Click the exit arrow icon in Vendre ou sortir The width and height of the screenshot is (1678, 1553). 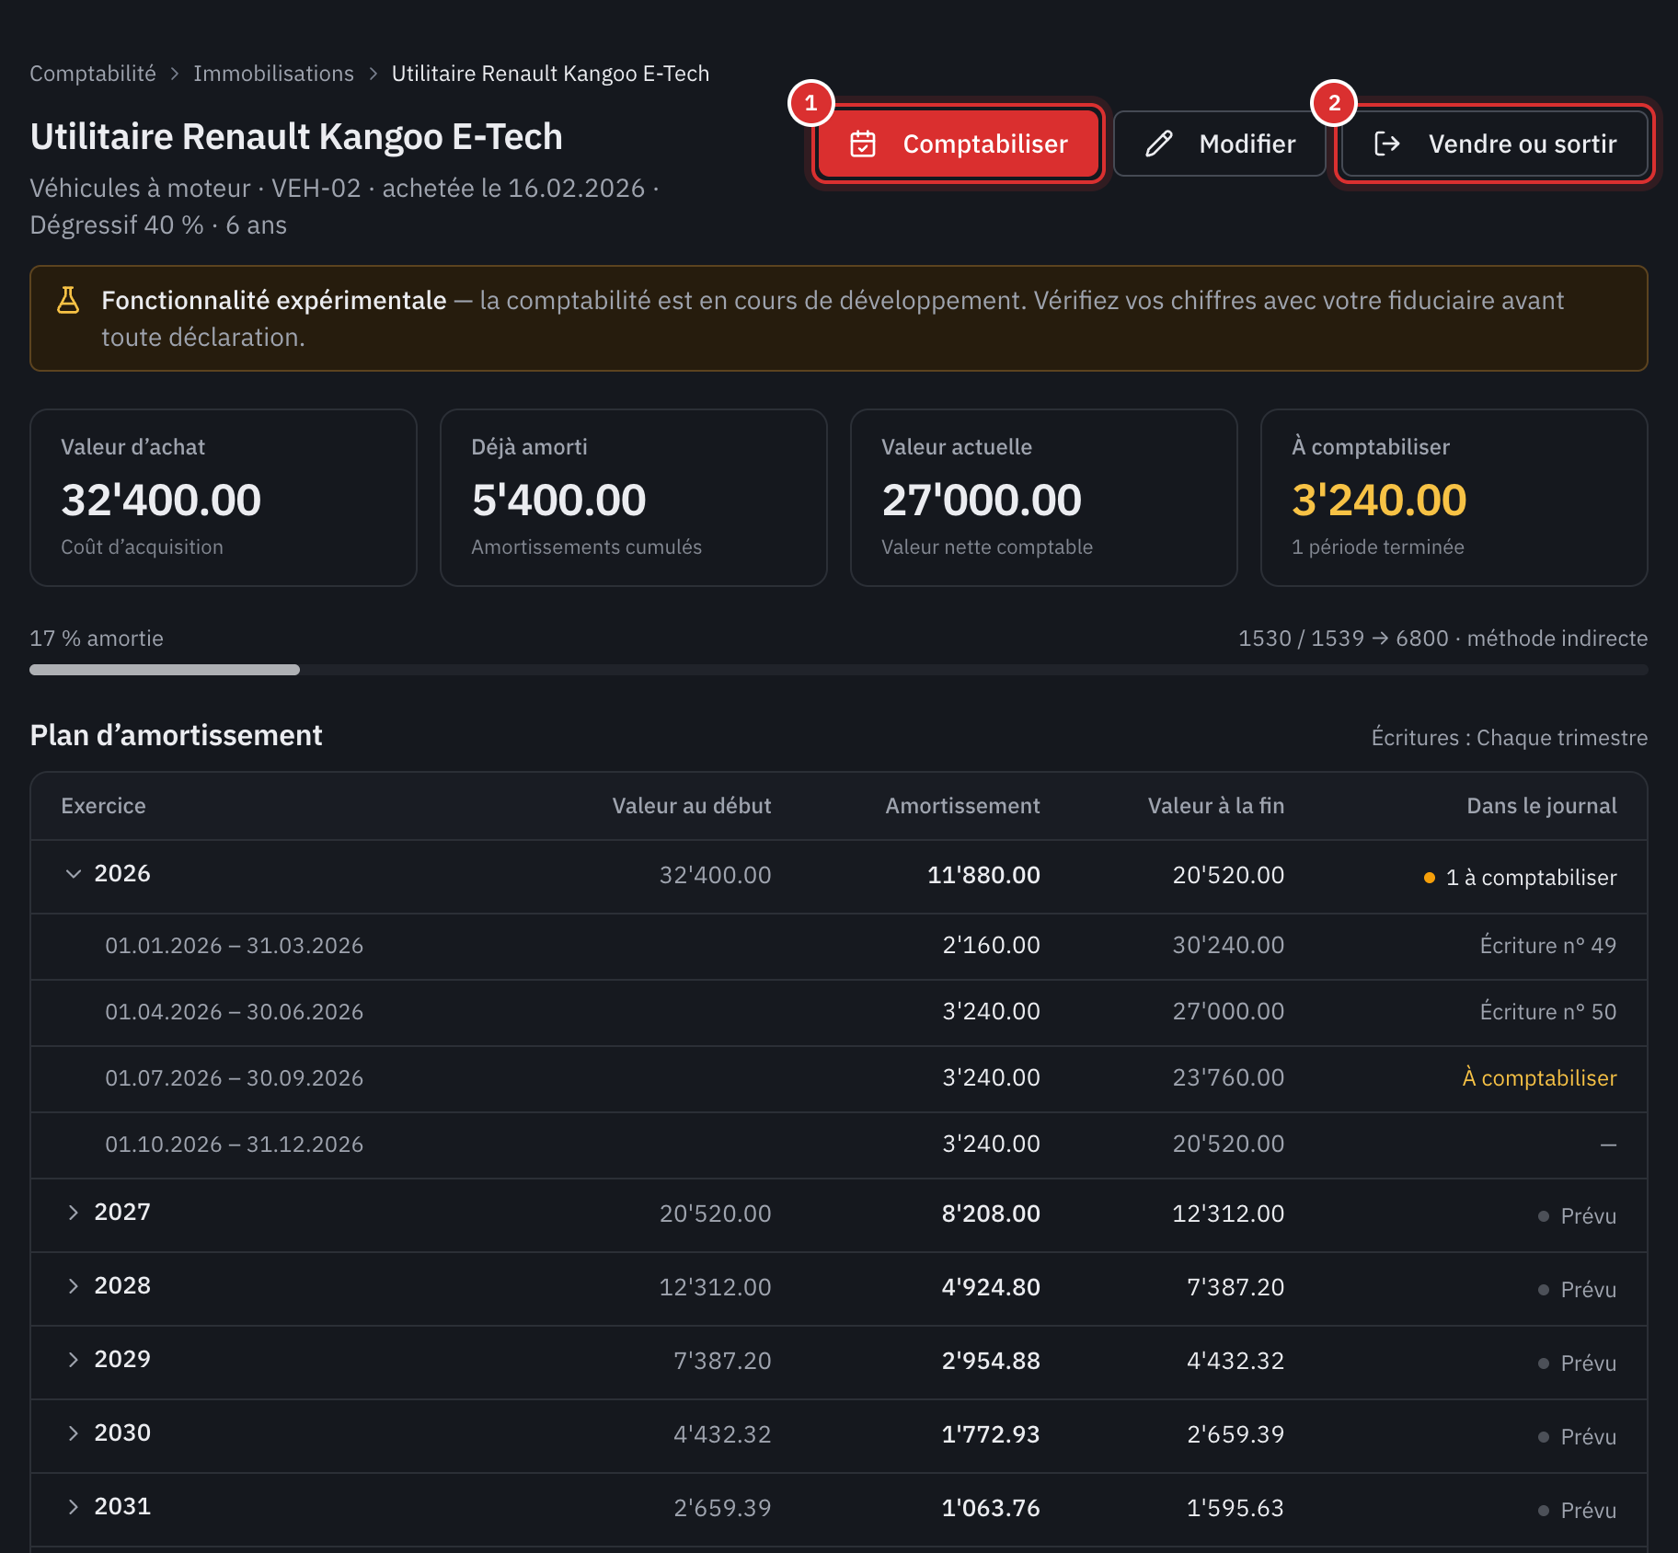point(1387,144)
